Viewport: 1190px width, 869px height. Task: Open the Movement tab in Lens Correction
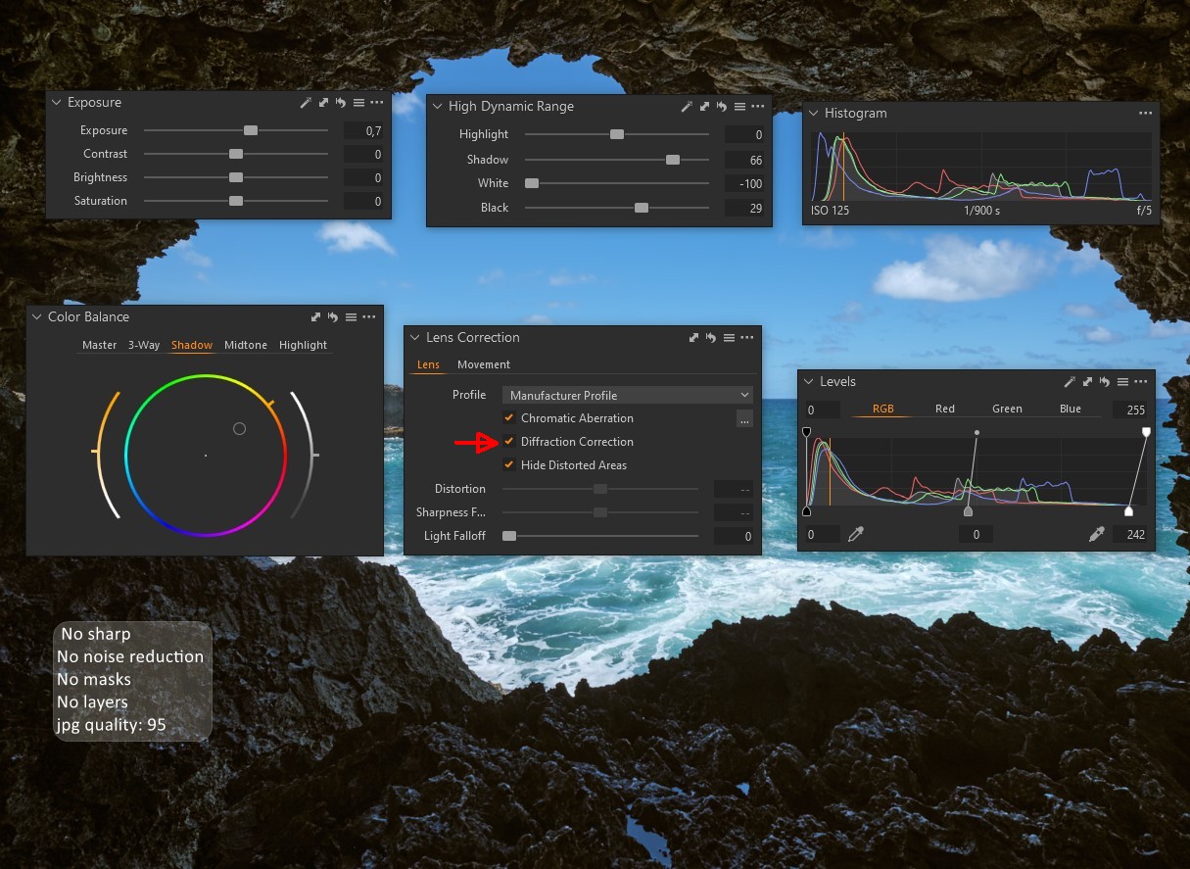coord(484,364)
